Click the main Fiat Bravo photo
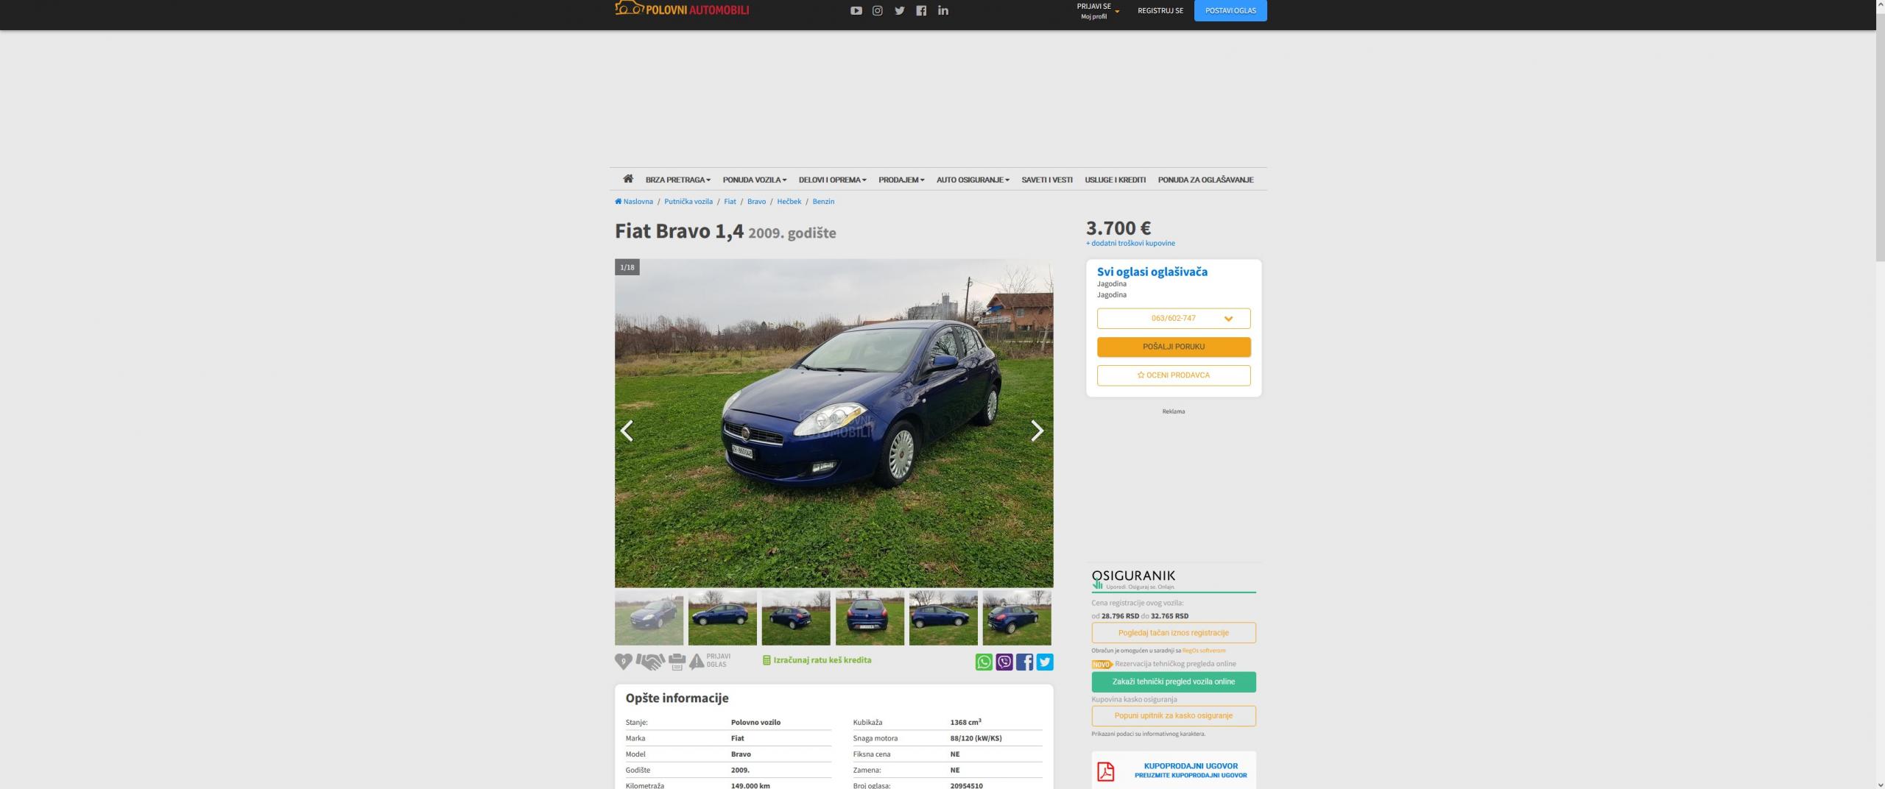The height and width of the screenshot is (789, 1885). tap(834, 423)
